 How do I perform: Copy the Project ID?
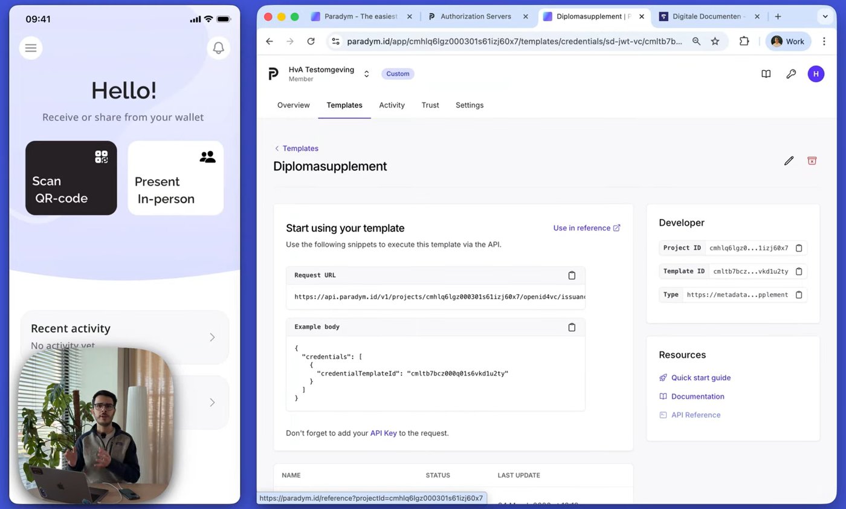pyautogui.click(x=799, y=248)
